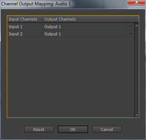Click the scroll up arrow
Image resolution: width=146 pixels, height=140 pixels.
pyautogui.click(x=137, y=25)
